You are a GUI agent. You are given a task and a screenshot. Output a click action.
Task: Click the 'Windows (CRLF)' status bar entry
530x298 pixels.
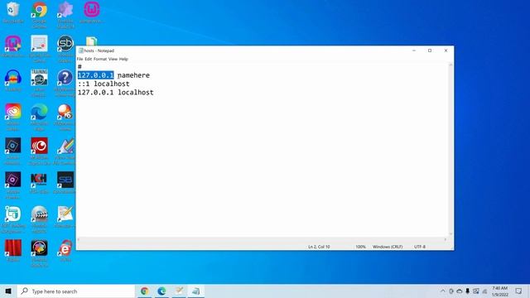388,247
